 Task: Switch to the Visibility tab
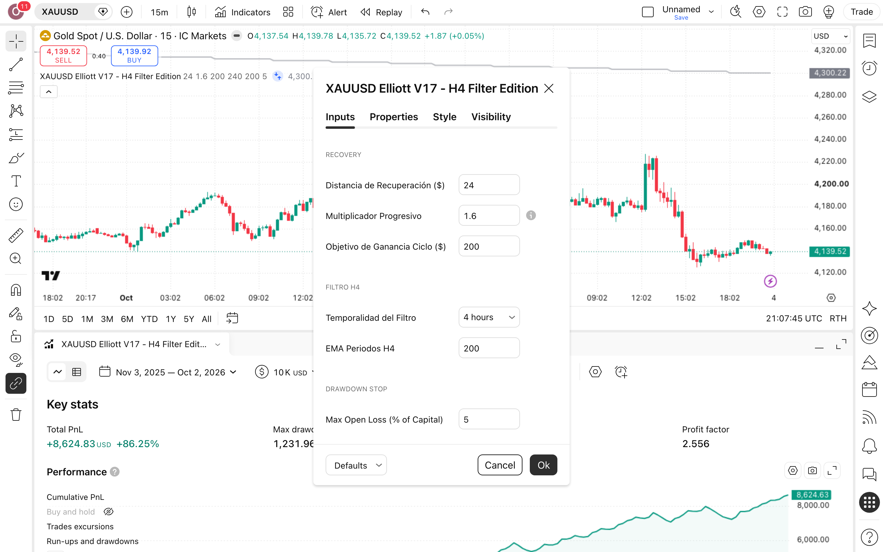pyautogui.click(x=491, y=117)
